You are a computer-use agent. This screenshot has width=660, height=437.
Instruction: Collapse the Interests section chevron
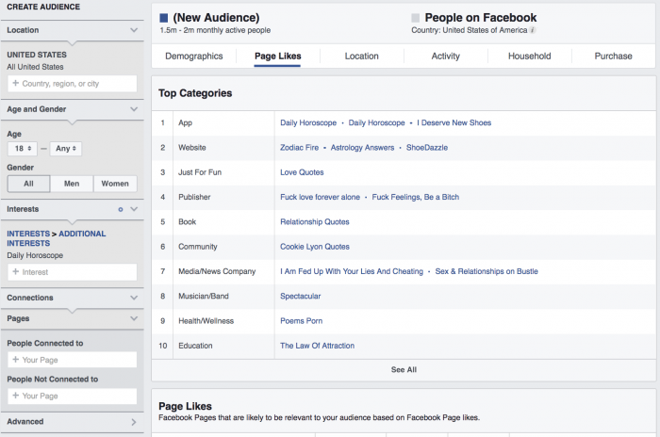point(134,209)
